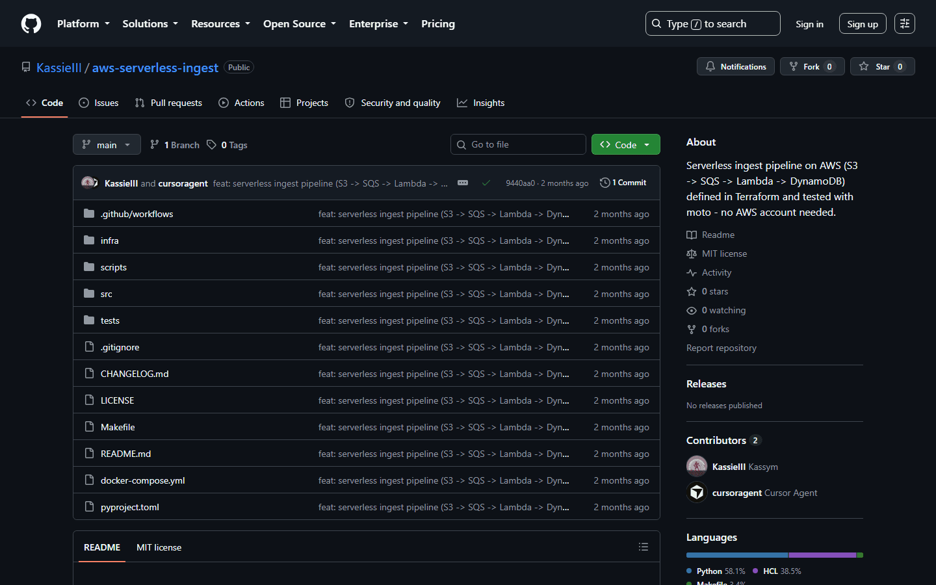This screenshot has height=585, width=936.
Task: Open the .github/workflows folder
Action: (x=136, y=214)
